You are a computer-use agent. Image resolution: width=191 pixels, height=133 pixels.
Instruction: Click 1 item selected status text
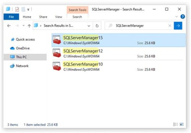click(x=34, y=125)
